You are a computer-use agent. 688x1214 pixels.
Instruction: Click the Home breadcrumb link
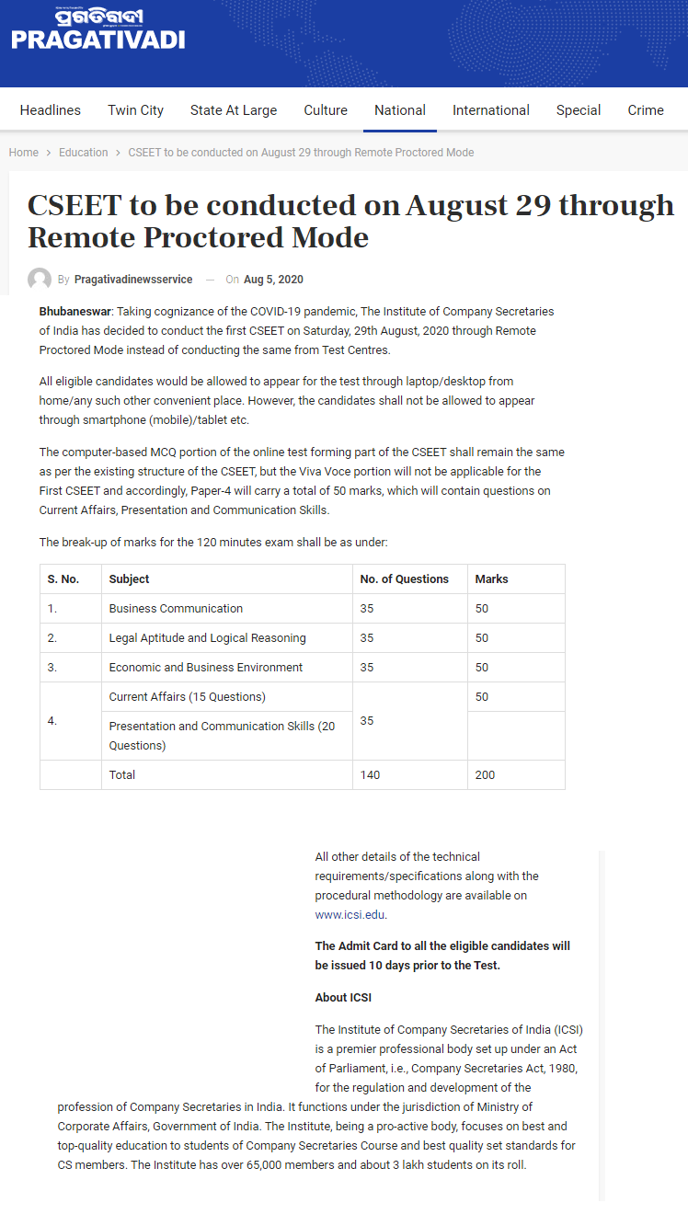coord(24,153)
